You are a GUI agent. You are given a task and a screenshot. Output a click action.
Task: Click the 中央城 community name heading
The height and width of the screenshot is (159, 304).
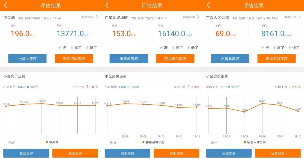point(9,18)
